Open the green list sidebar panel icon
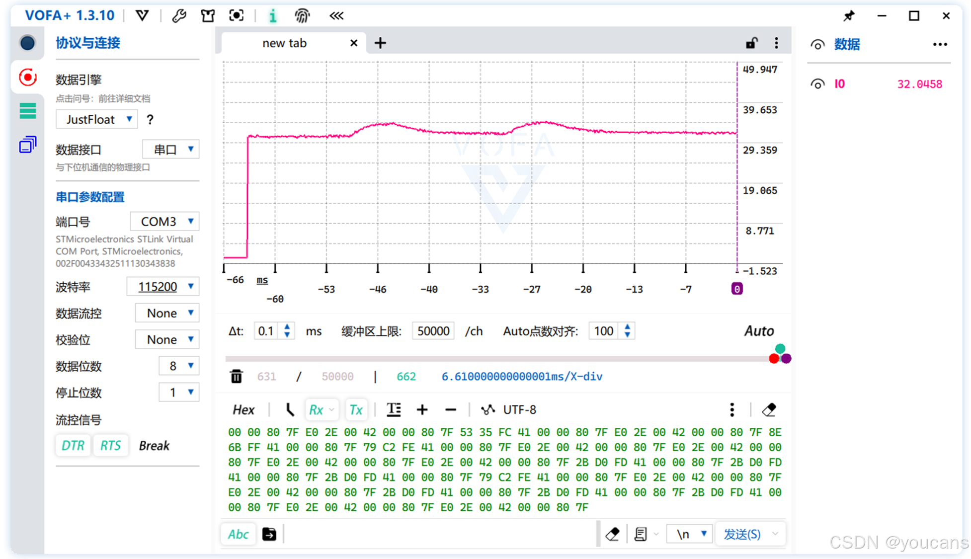Viewport: 971px width, 559px height. 28,110
